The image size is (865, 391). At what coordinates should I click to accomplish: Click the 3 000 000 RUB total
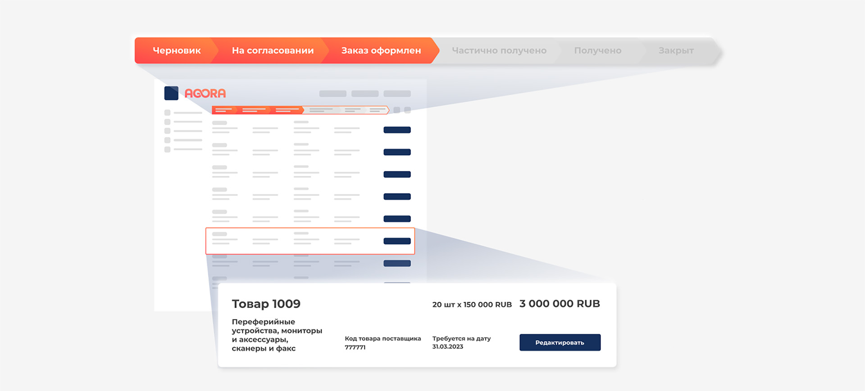pyautogui.click(x=560, y=304)
